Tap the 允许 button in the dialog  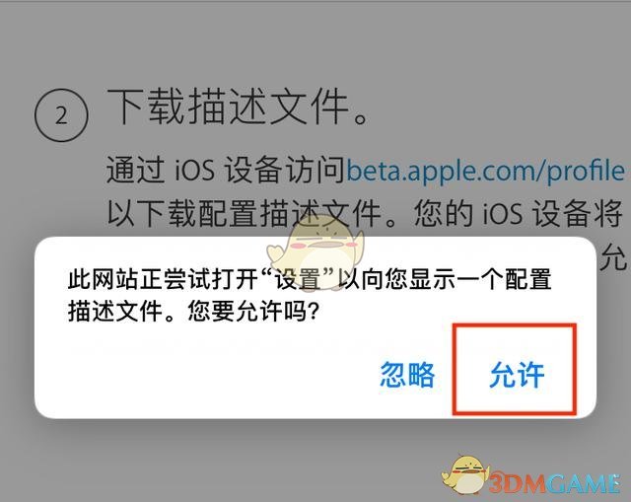517,375
